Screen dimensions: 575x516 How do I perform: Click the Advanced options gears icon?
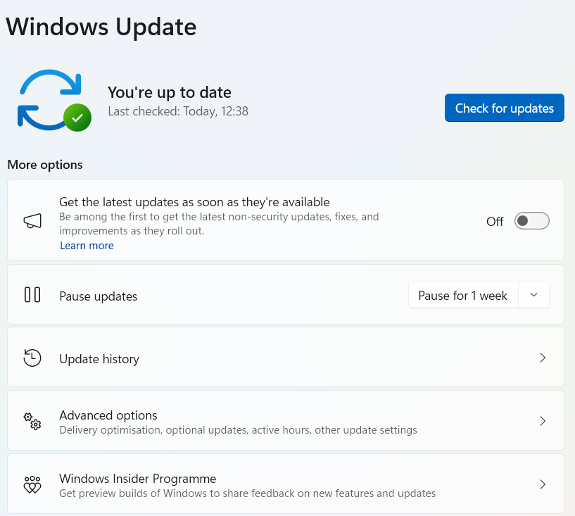click(31, 420)
